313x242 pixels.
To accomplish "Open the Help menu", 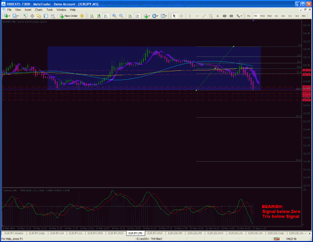I will point(73,10).
